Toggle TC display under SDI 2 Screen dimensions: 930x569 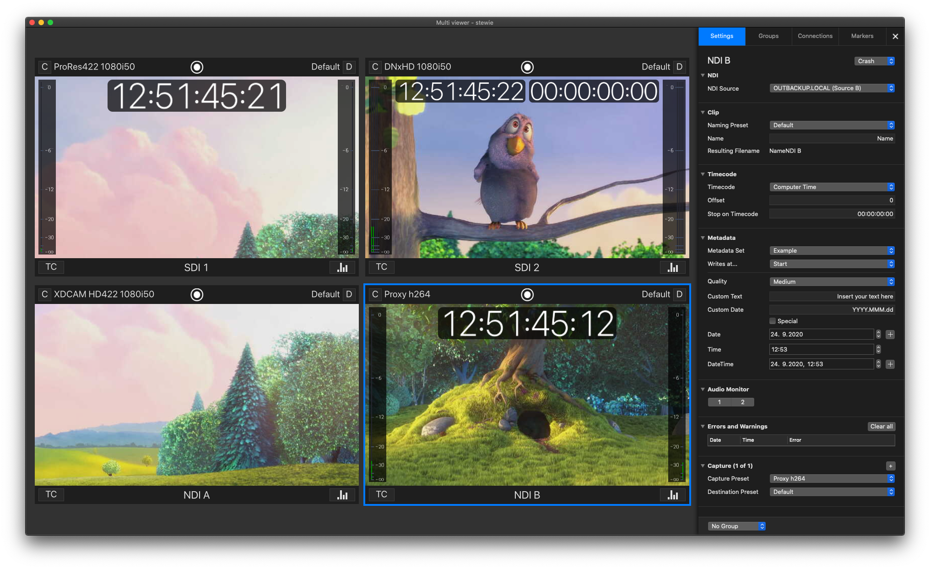point(381,267)
